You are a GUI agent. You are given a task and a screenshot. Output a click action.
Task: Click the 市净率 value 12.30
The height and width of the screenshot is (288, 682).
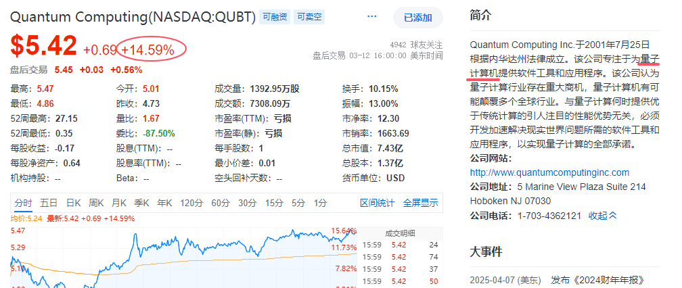[x=388, y=118]
